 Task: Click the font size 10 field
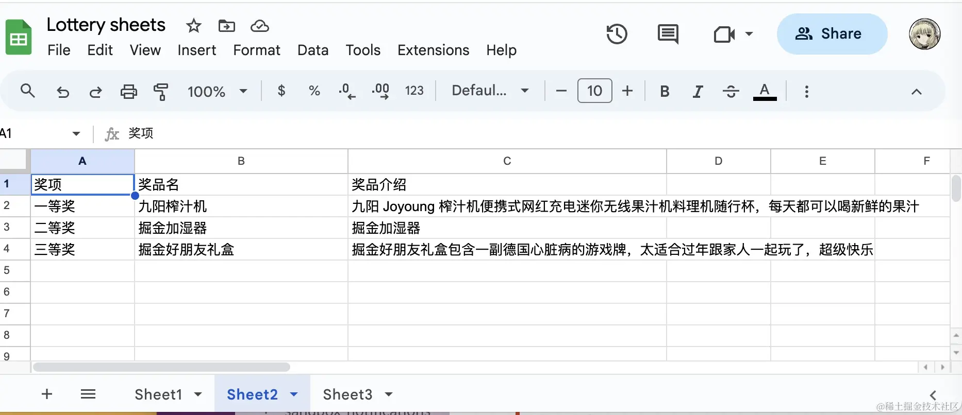pos(594,91)
